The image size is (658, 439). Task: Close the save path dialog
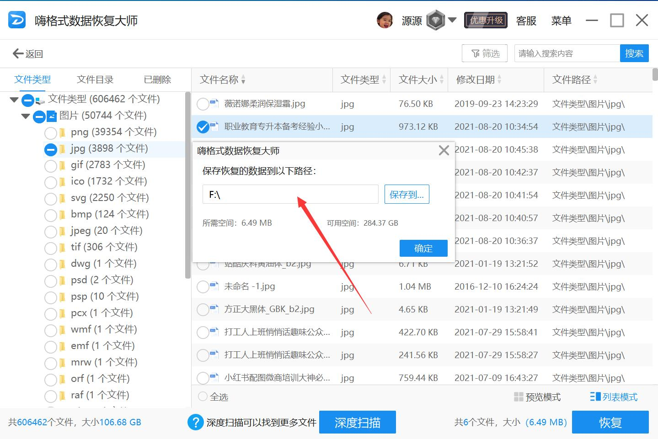tap(444, 150)
